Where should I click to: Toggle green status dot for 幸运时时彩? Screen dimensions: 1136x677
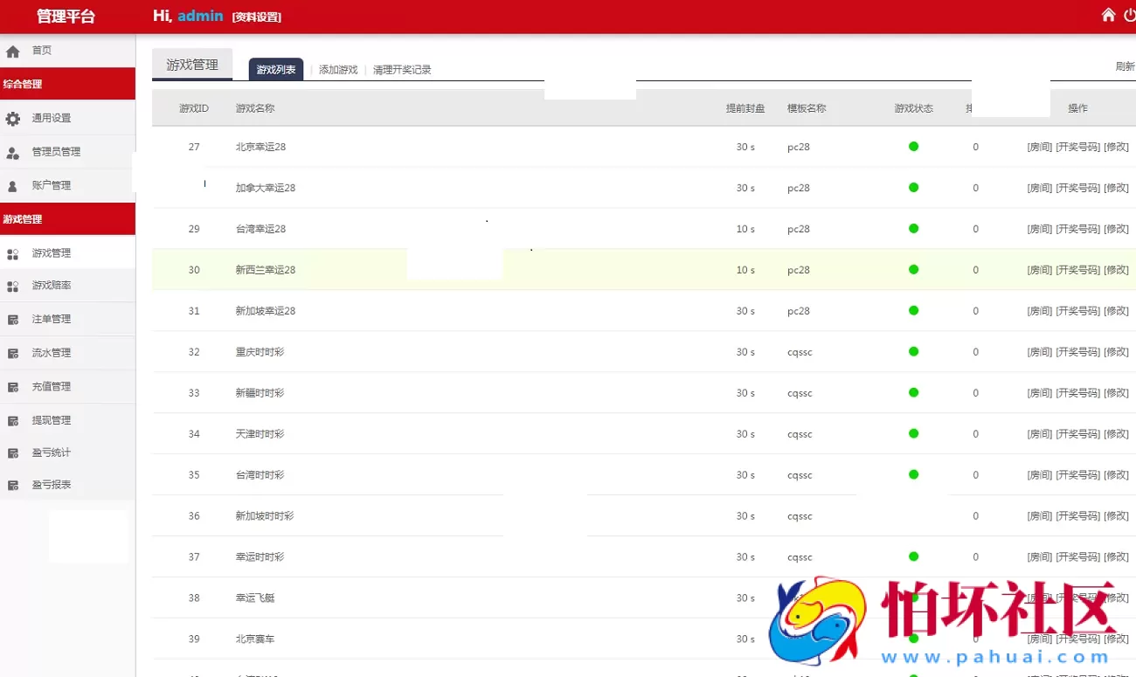[x=913, y=557]
